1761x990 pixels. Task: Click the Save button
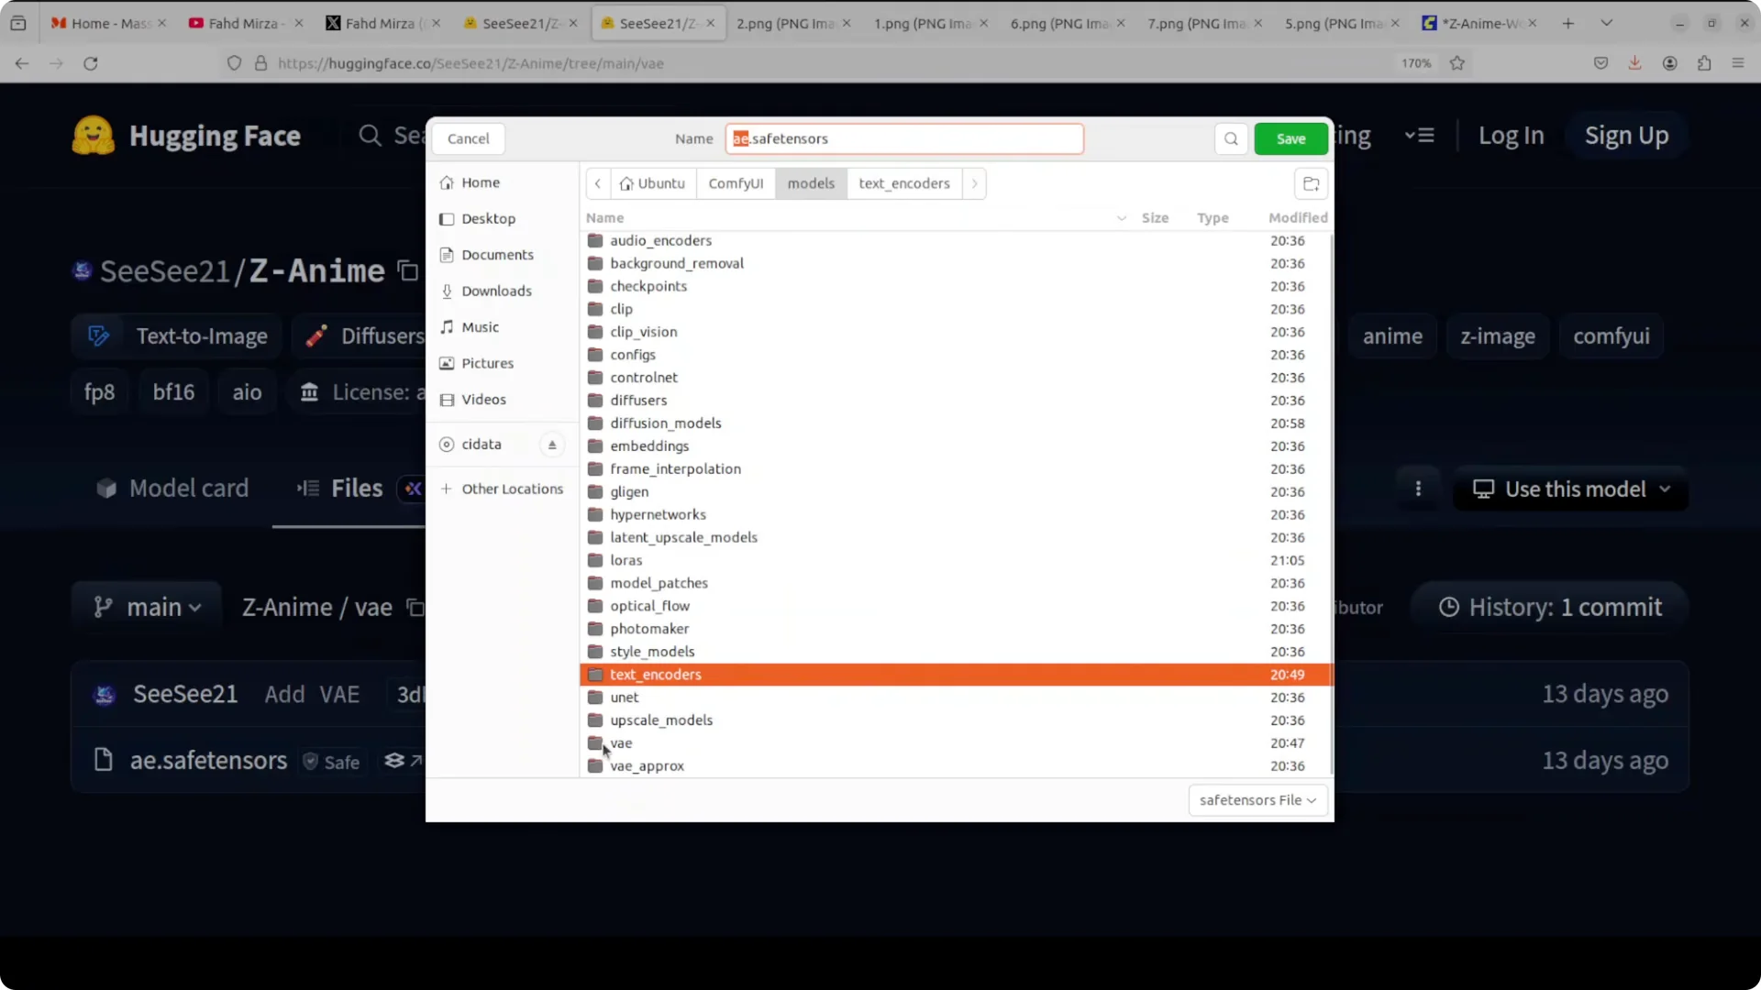tap(1290, 138)
